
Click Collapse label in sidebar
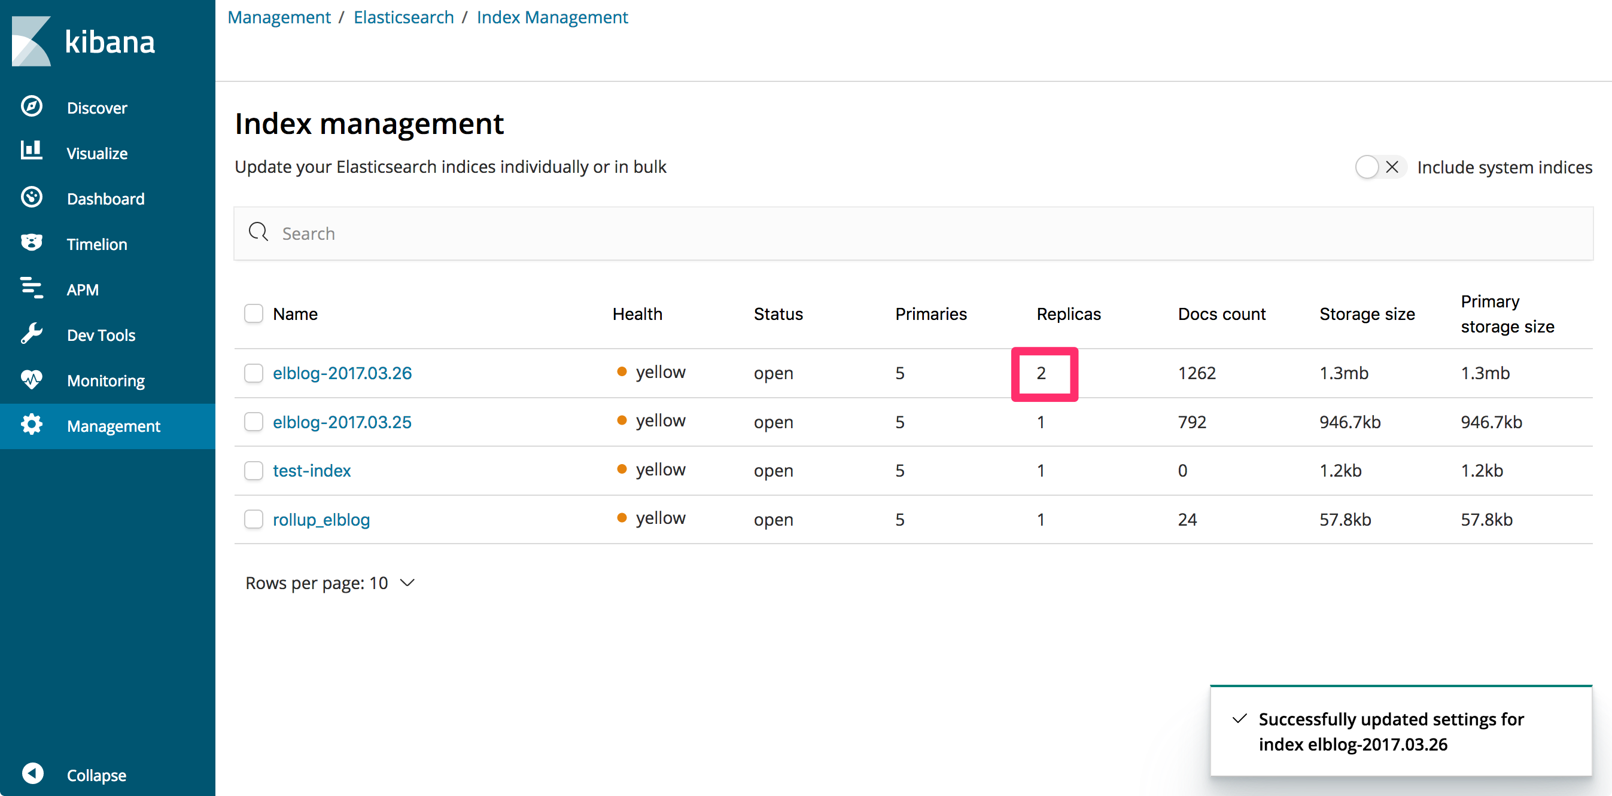[96, 775]
